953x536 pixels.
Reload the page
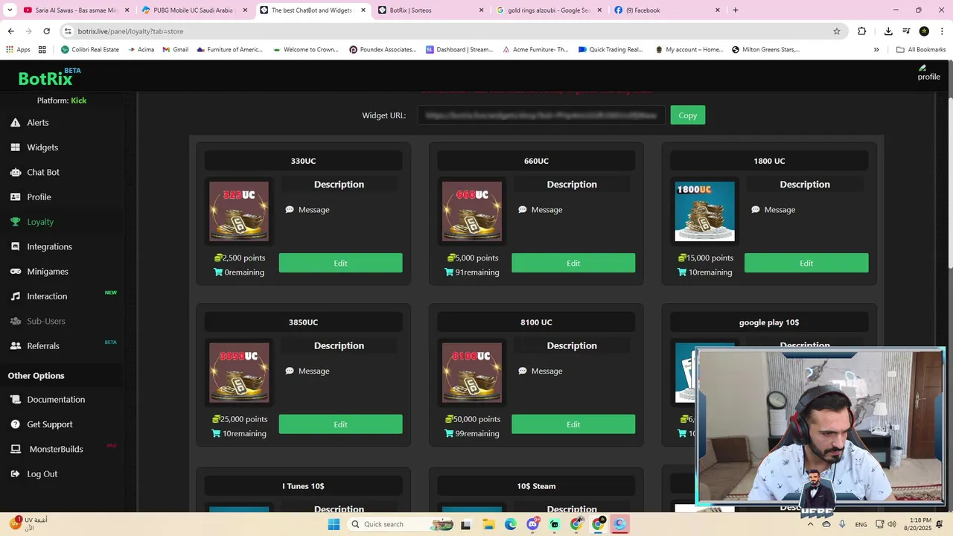[x=46, y=31]
